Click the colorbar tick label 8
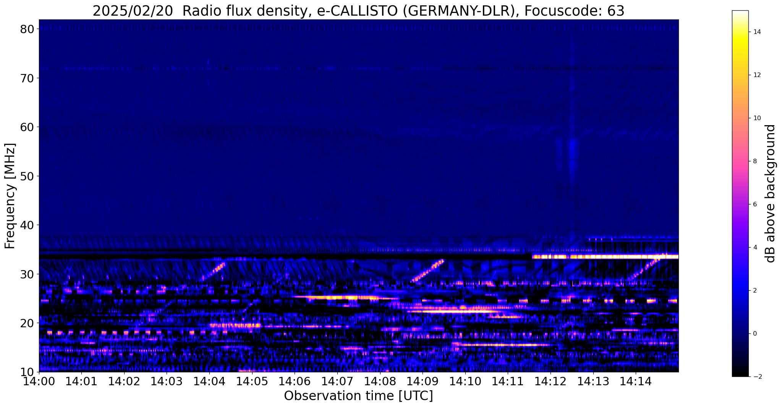Viewport: 782px width, 407px height. point(755,161)
